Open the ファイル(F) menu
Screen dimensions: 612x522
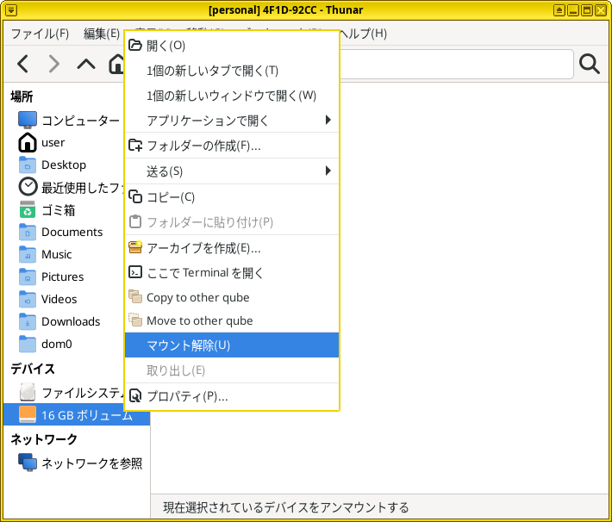40,34
